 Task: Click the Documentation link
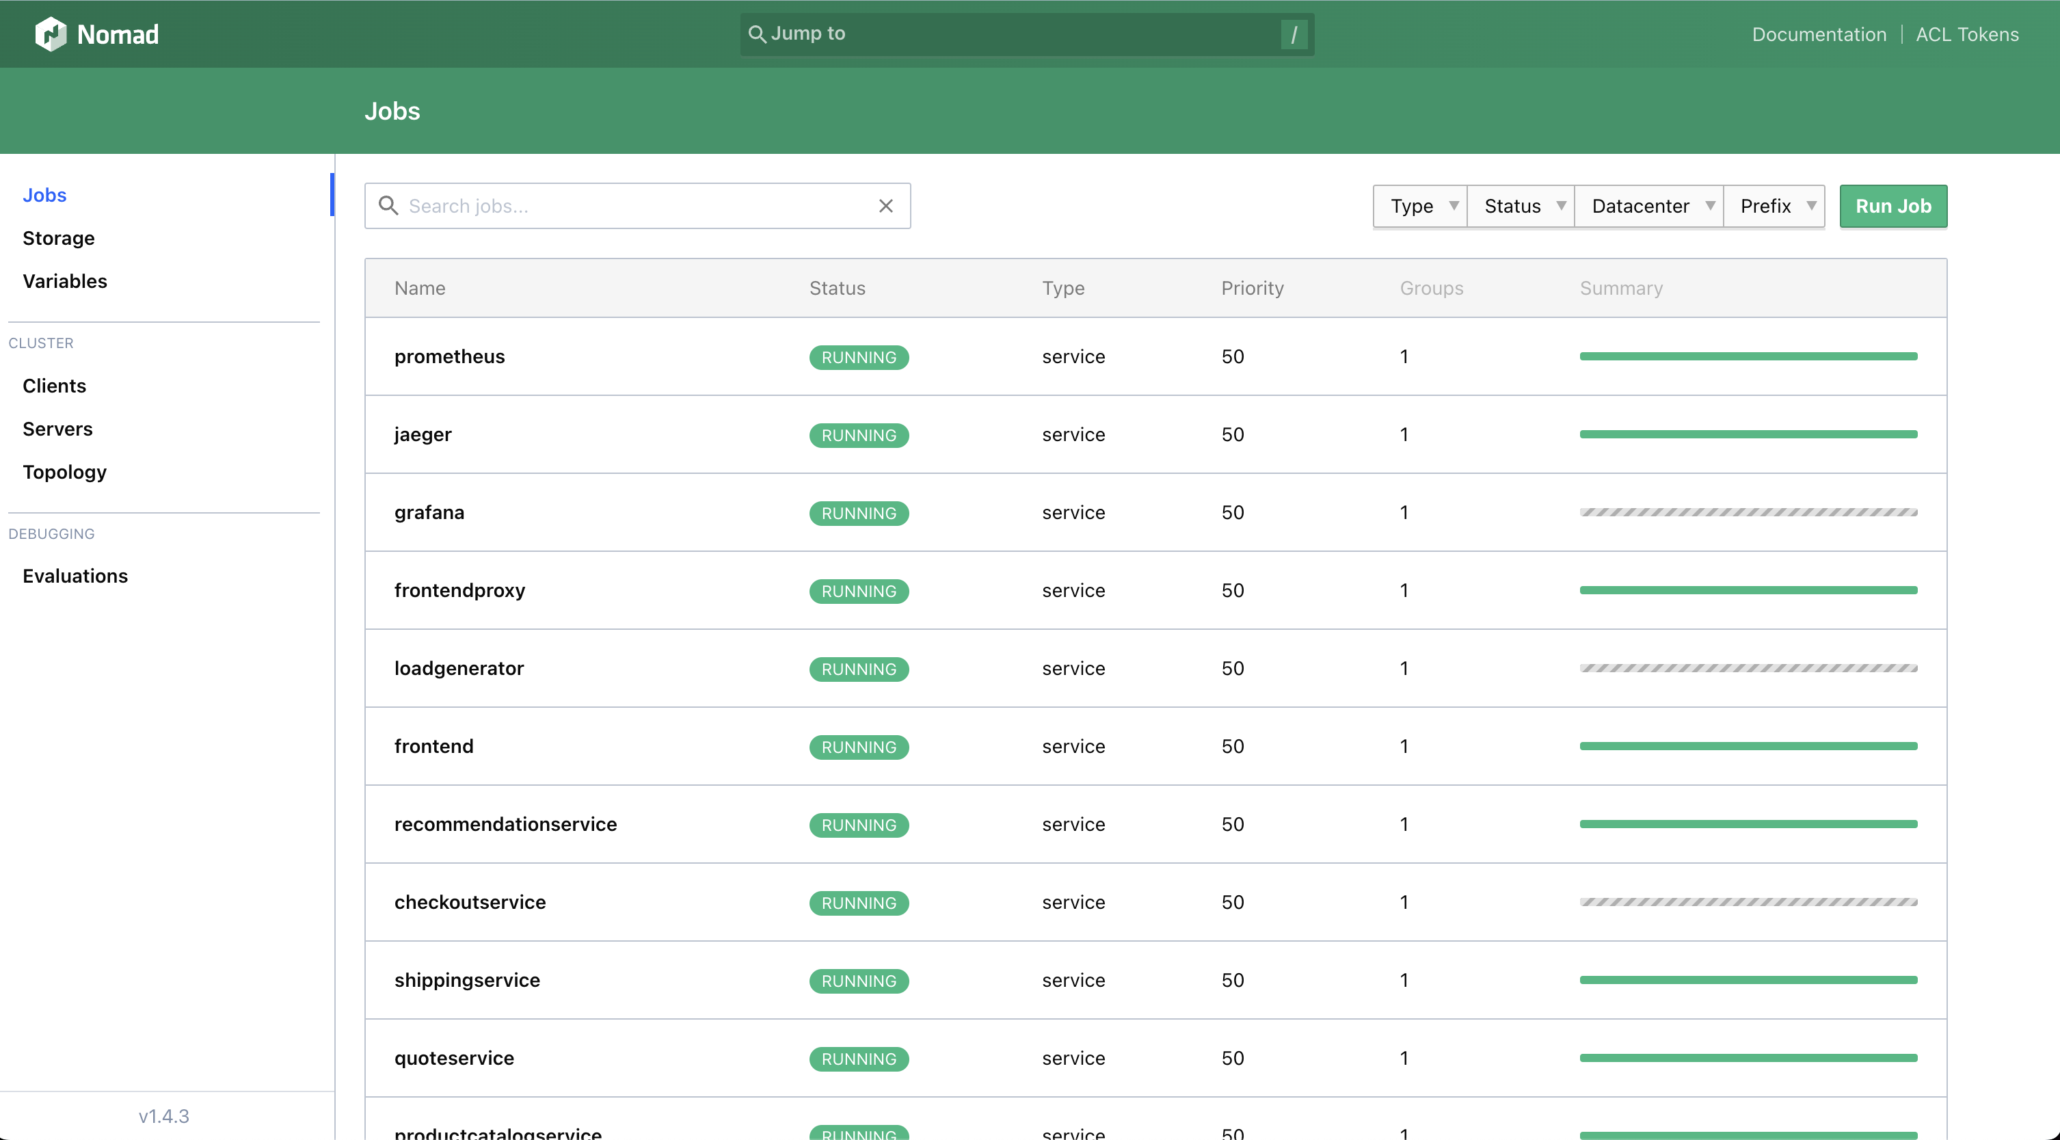[1819, 32]
